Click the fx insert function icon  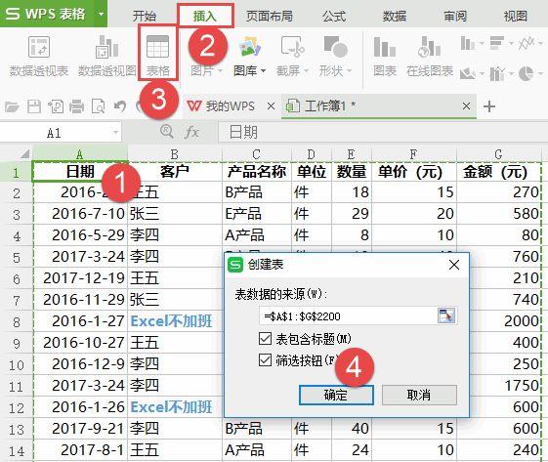pos(191,132)
